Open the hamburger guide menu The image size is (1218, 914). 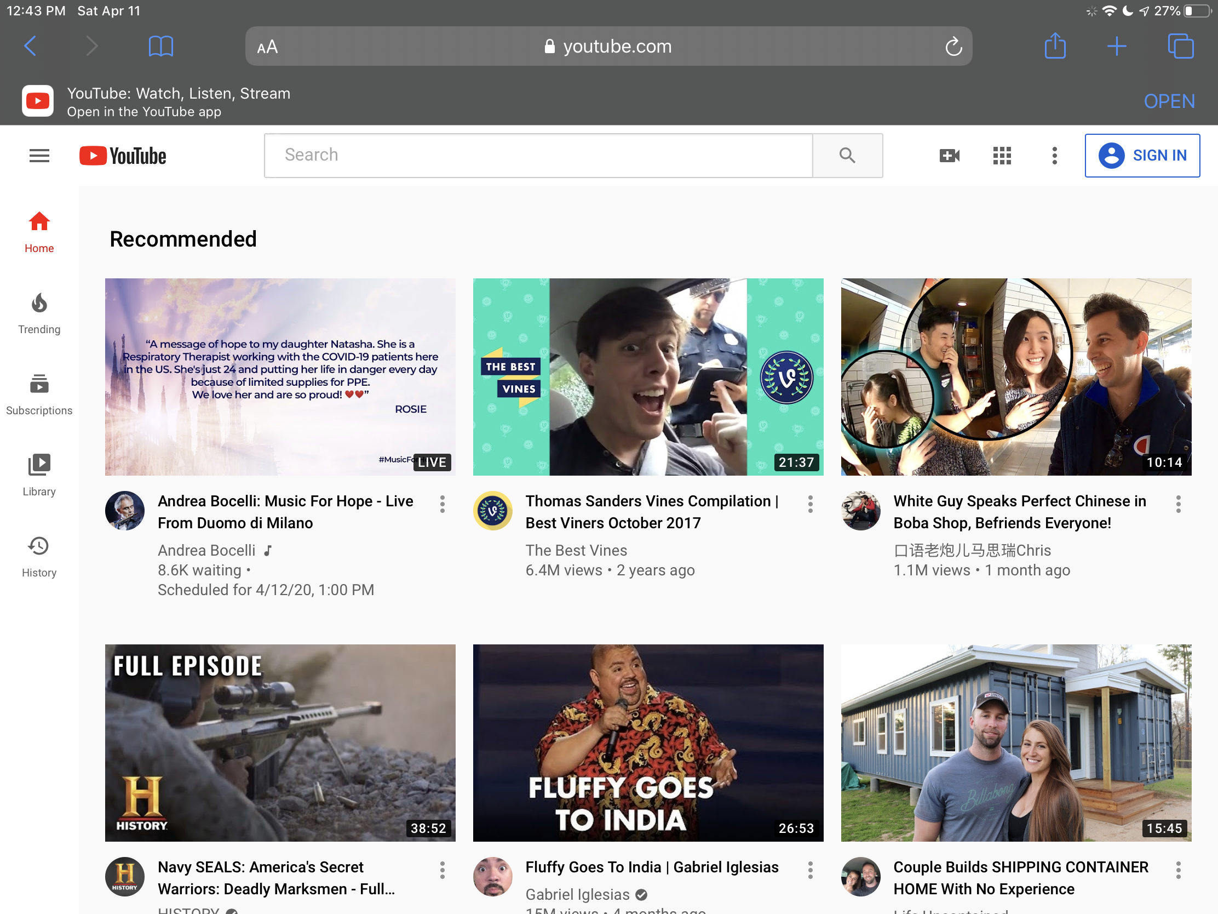click(x=39, y=156)
